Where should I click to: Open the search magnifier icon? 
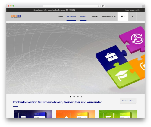click(140, 17)
